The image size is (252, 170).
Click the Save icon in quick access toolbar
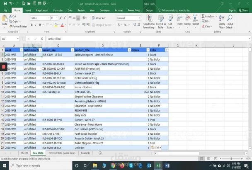tap(5, 3)
